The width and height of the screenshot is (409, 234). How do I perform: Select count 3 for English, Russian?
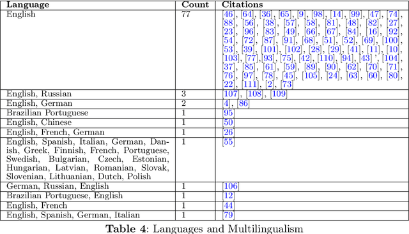point(183,94)
